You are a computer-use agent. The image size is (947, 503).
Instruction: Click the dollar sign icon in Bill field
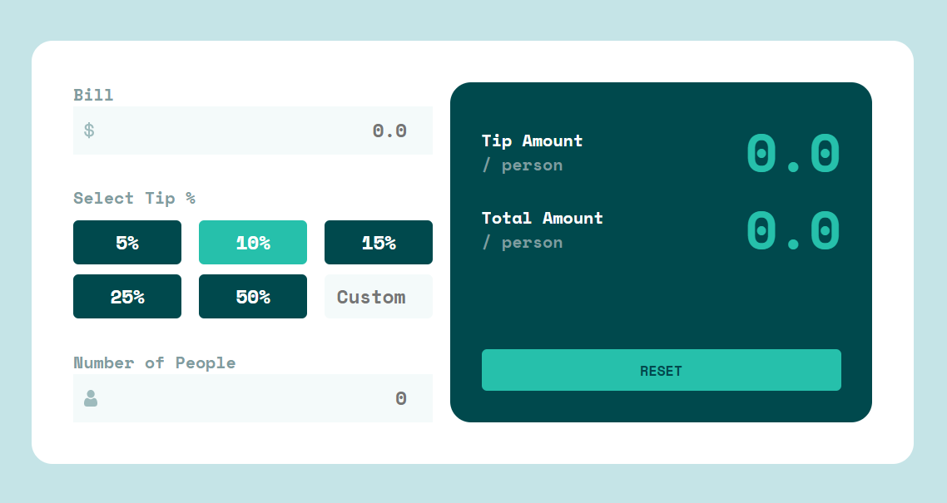click(x=89, y=131)
